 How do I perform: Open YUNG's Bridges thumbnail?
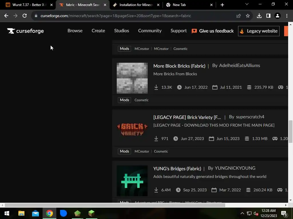(x=132, y=181)
